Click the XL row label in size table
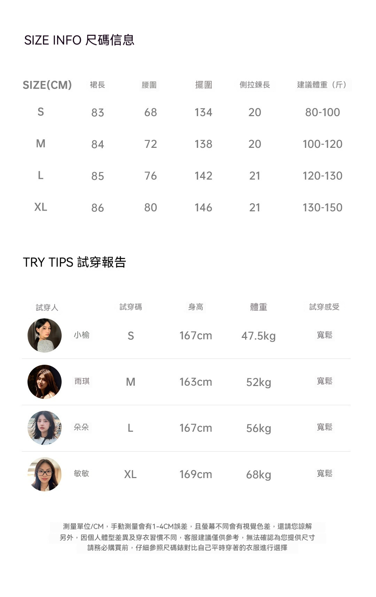This screenshot has width=376, height=597. tap(41, 207)
